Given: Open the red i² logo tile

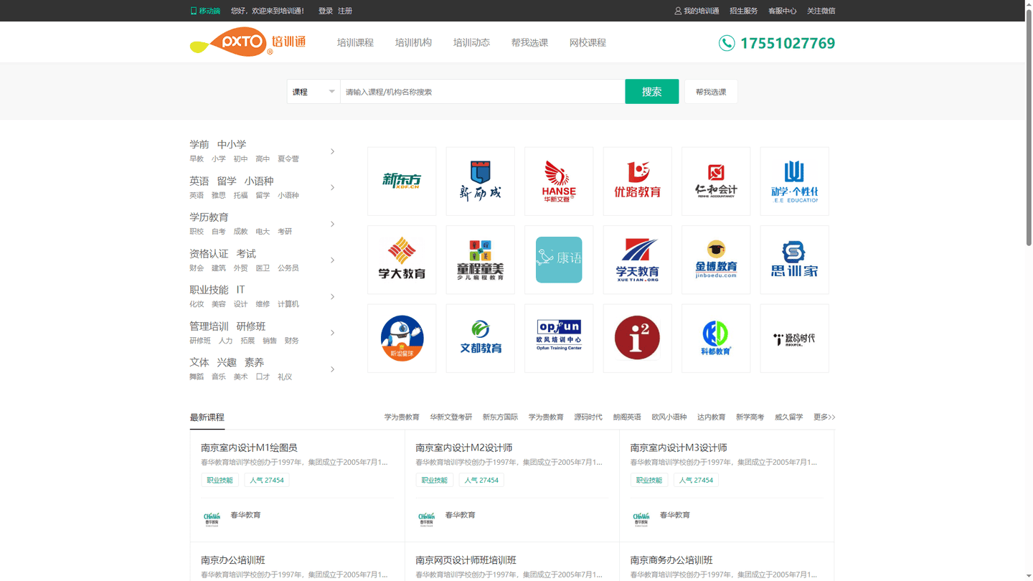Looking at the screenshot, I should [637, 339].
